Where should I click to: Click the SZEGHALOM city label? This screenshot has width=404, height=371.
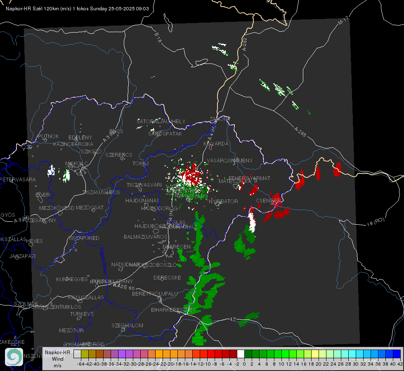click(x=127, y=325)
